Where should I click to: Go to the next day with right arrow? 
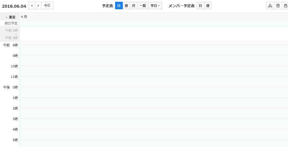(x=38, y=6)
